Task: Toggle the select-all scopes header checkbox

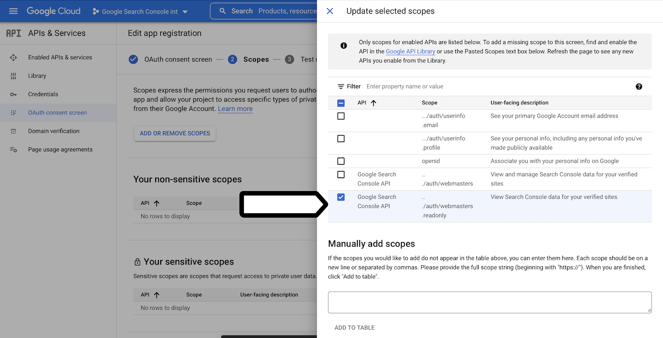Action: [341, 103]
